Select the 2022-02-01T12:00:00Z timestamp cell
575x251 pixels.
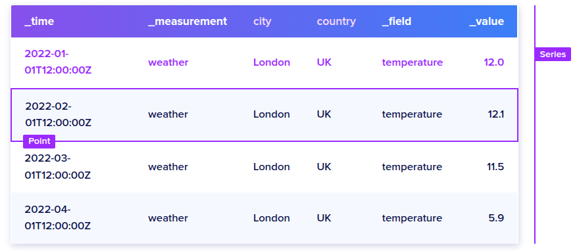pyautogui.click(x=58, y=114)
